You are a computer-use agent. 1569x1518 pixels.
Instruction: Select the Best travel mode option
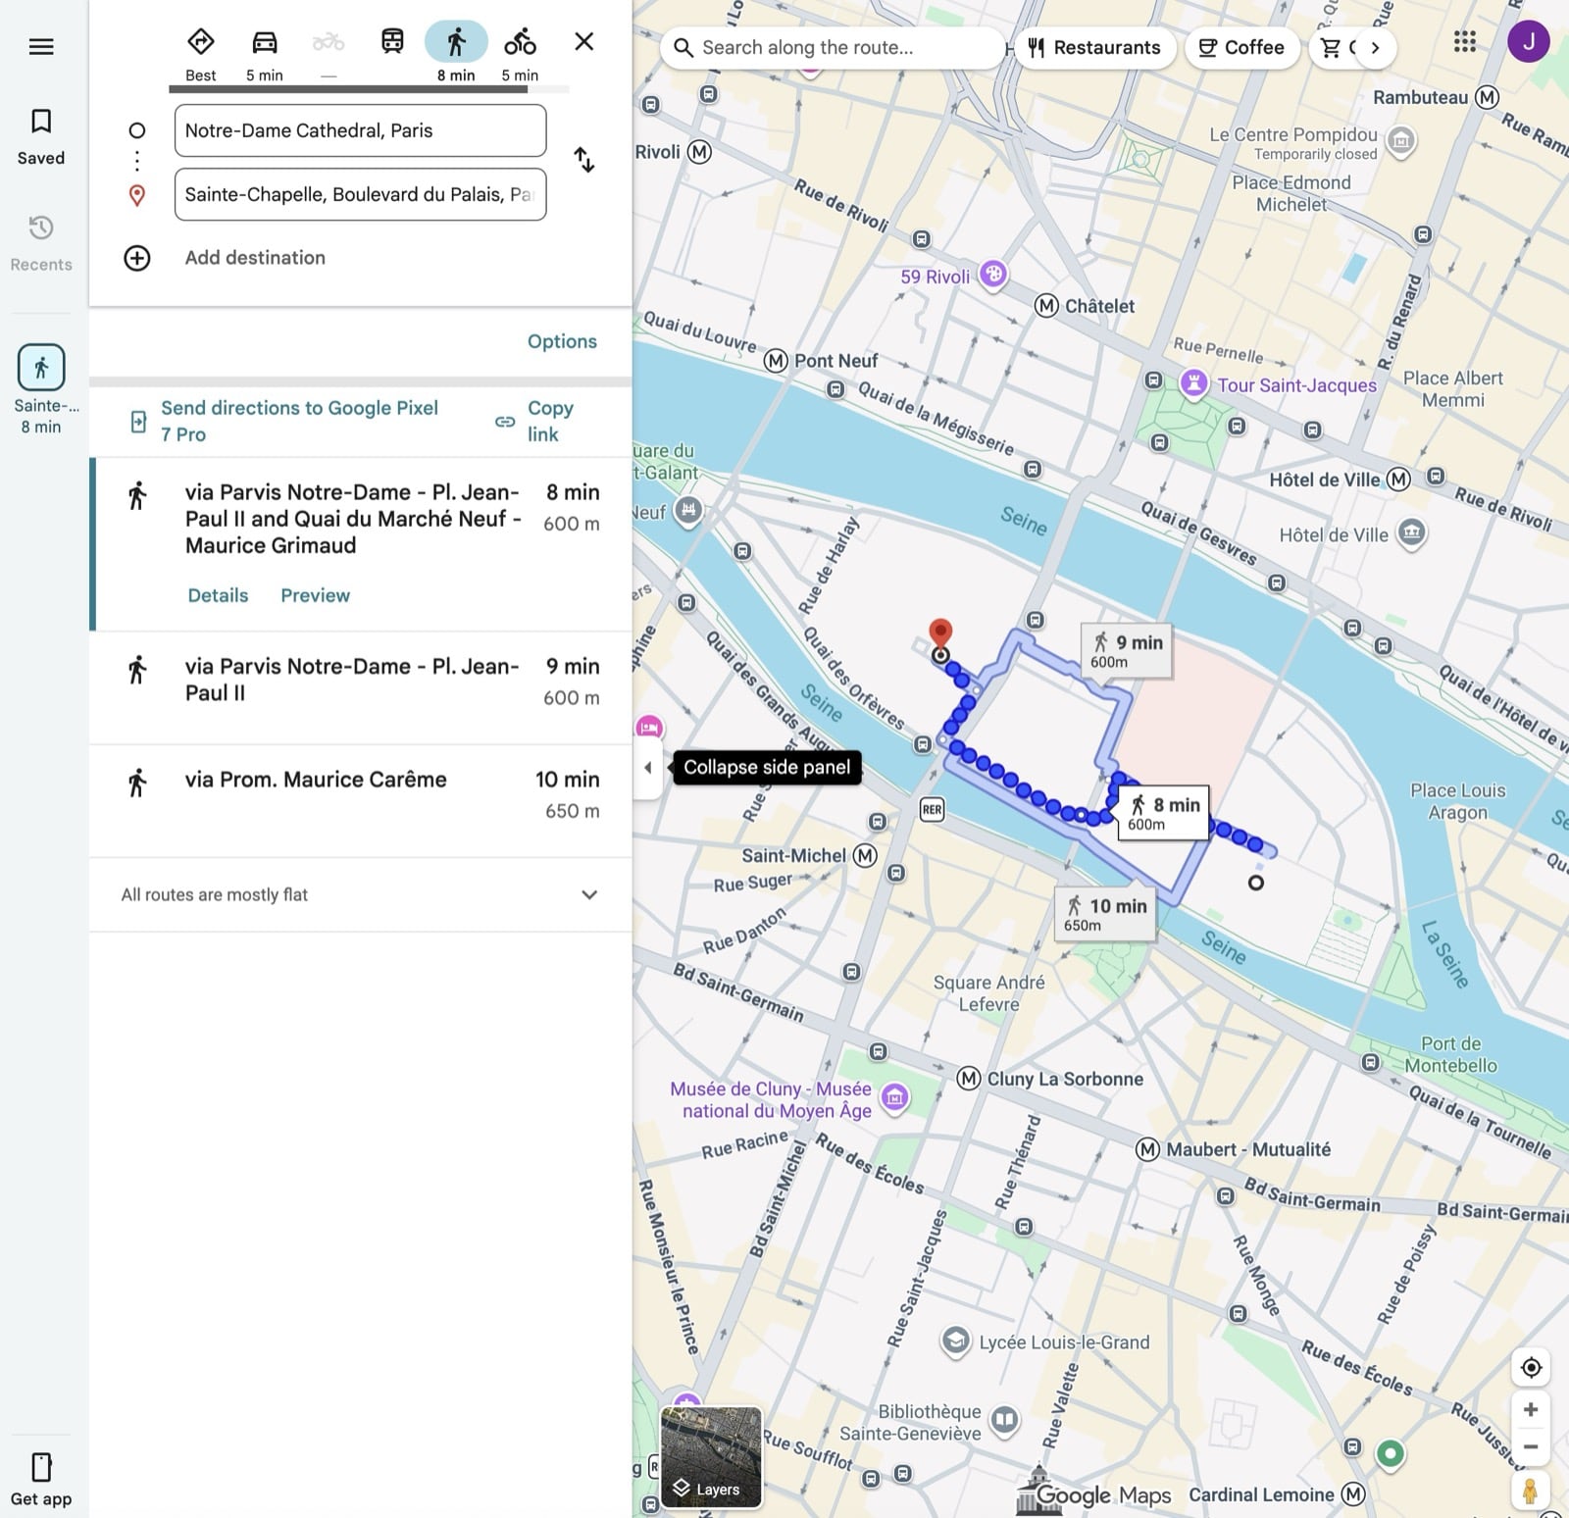click(x=201, y=42)
